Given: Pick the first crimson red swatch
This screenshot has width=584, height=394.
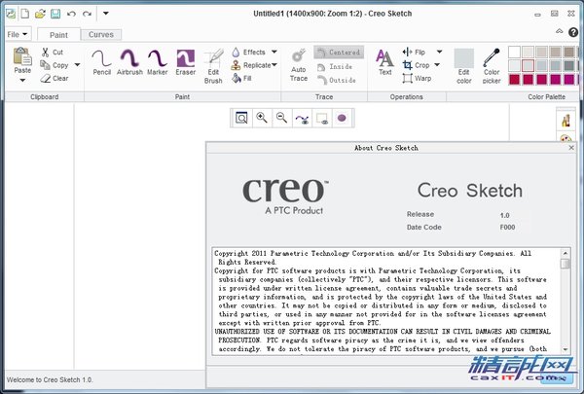Looking at the screenshot, I should (514, 80).
